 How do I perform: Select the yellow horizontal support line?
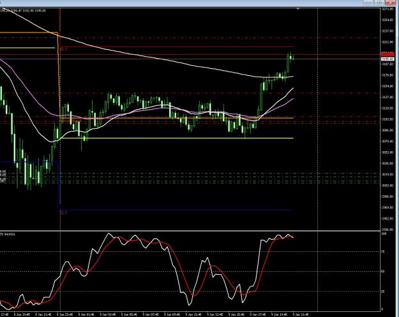click(x=177, y=138)
